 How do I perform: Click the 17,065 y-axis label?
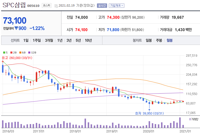pos(191,113)
